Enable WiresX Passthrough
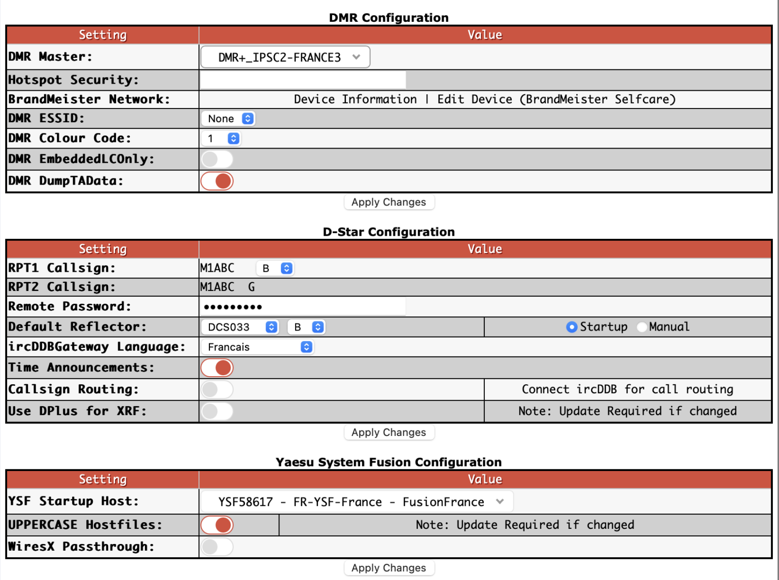The image size is (779, 580). coord(217,547)
